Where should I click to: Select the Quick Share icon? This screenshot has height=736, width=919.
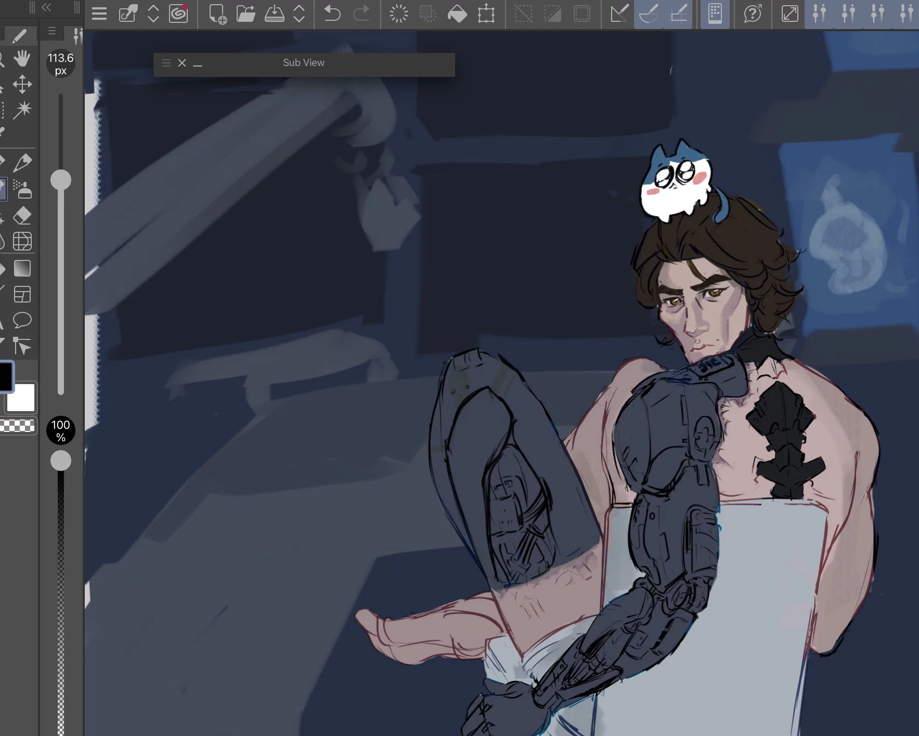point(128,14)
